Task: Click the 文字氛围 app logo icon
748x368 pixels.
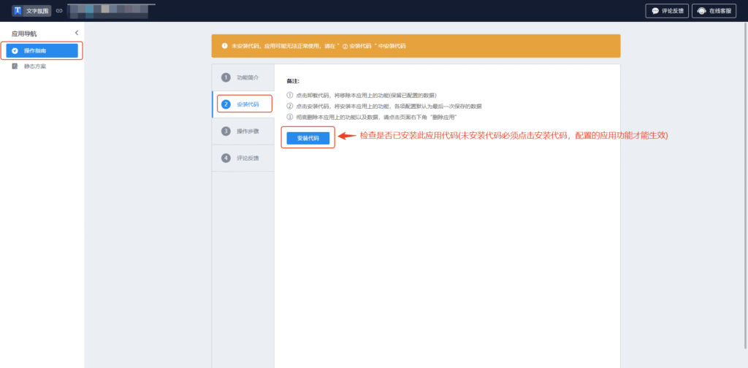Action: point(18,10)
